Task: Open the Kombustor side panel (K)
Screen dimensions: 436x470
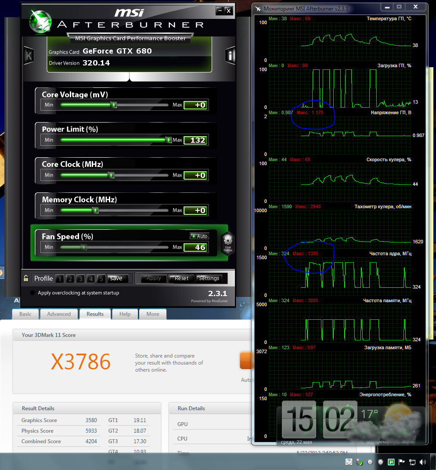Action: (29, 55)
